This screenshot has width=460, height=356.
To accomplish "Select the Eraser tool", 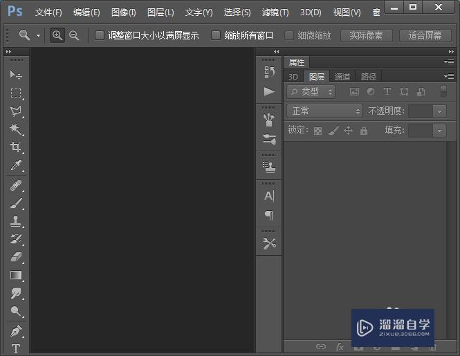I will click(x=16, y=257).
